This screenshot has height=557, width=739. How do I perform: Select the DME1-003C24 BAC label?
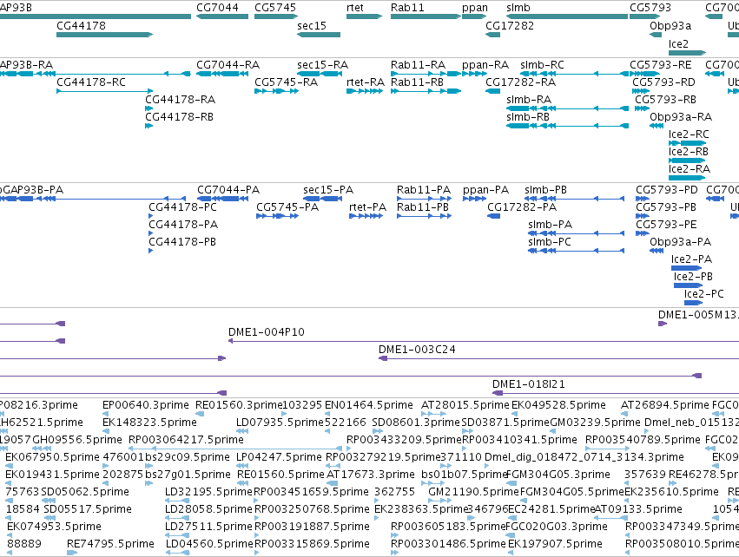417,350
